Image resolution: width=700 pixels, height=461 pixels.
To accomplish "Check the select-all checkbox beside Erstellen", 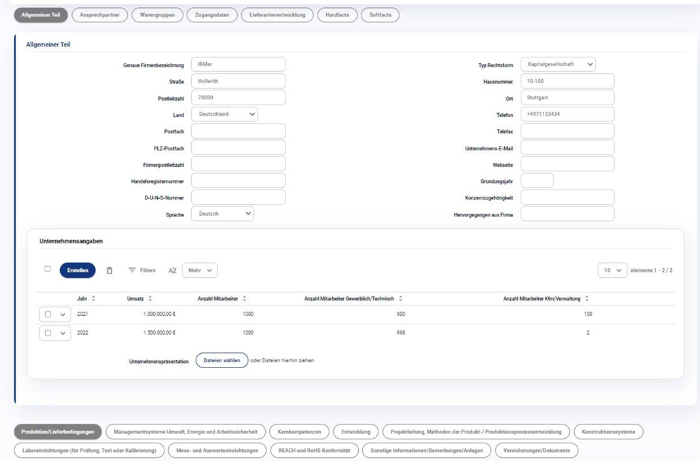I will 47,269.
